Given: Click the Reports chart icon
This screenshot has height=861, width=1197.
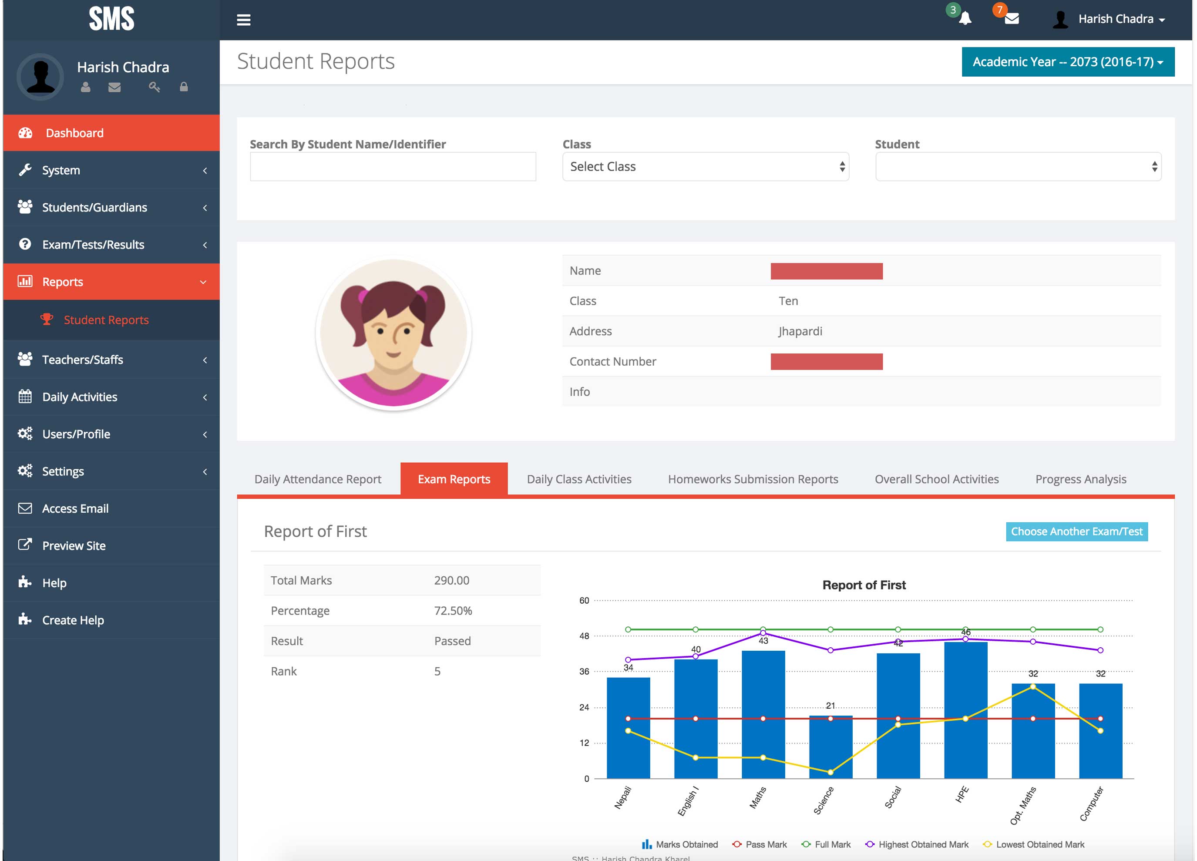Looking at the screenshot, I should [25, 281].
